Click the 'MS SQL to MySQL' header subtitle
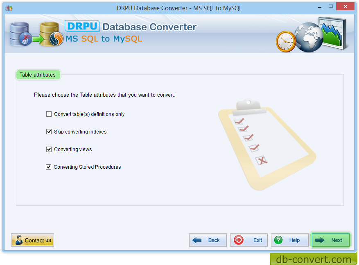The width and height of the screenshot is (359, 265). point(104,39)
